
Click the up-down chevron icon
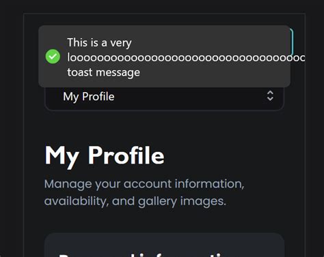270,95
